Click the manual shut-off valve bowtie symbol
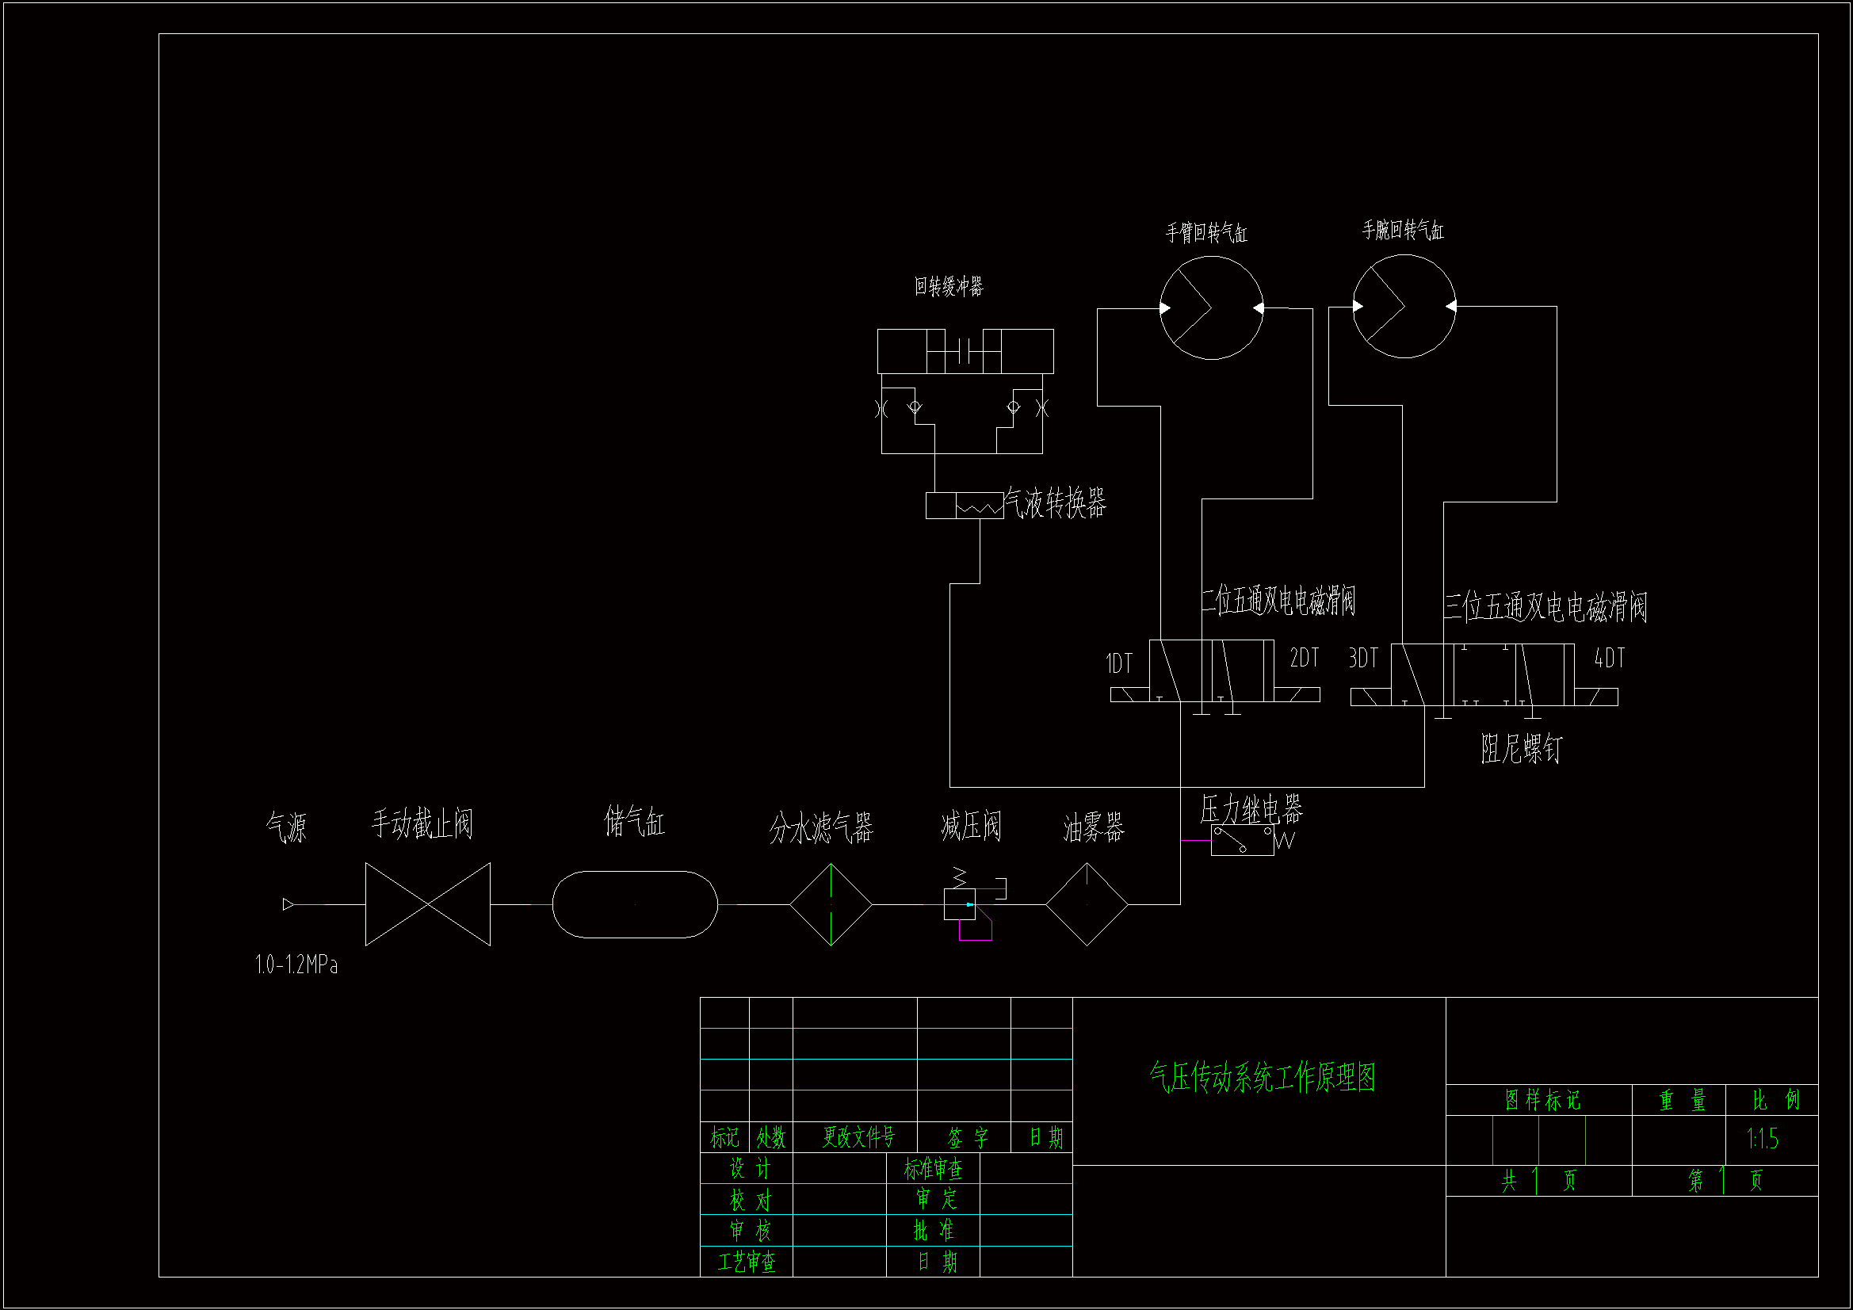 [x=428, y=904]
